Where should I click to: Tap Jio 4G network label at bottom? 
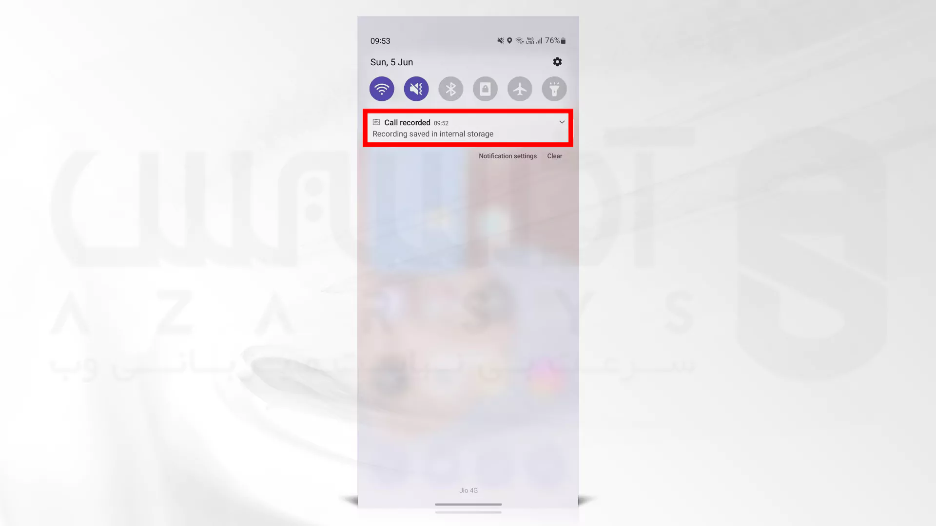click(468, 490)
